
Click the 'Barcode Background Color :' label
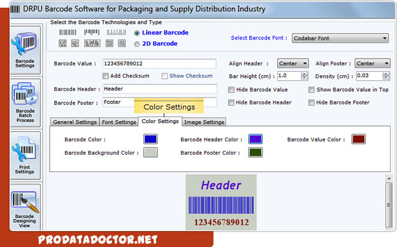[101, 153]
